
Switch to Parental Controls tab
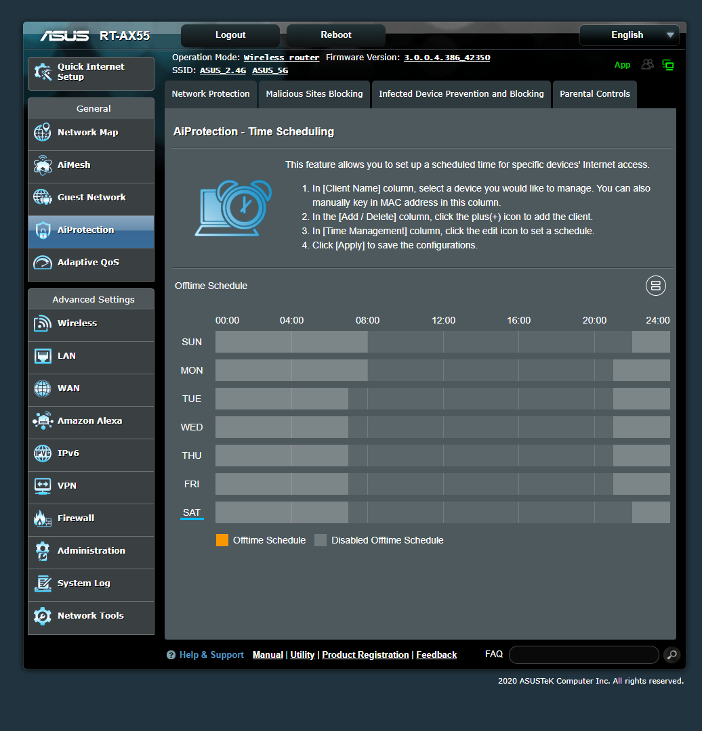(595, 94)
